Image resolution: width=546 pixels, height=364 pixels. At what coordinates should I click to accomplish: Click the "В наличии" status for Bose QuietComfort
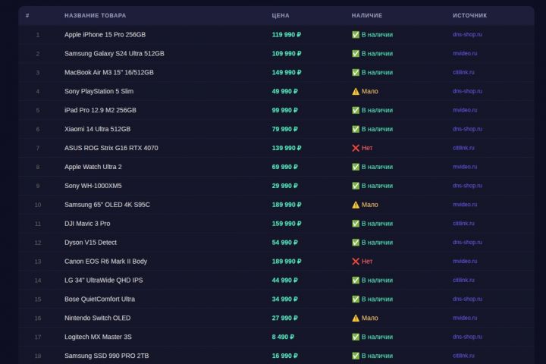coord(377,300)
